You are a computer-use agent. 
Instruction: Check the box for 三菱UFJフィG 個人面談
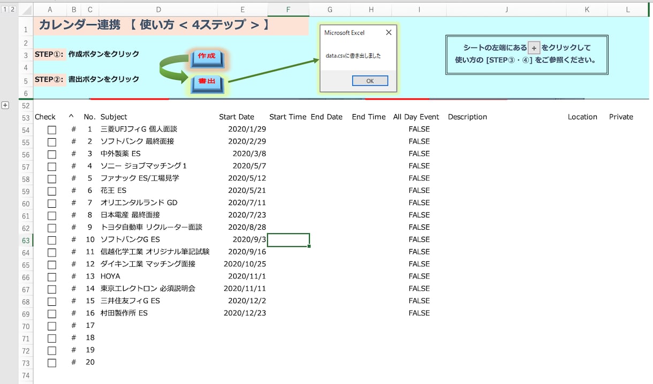pyautogui.click(x=51, y=130)
